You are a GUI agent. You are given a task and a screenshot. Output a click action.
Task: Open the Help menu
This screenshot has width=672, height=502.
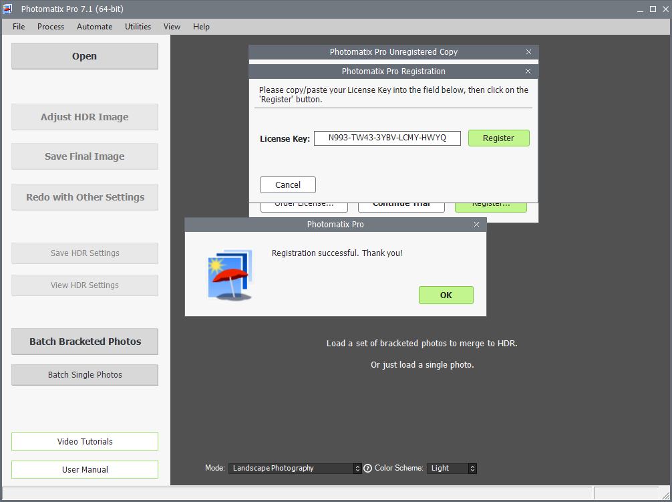[201, 27]
